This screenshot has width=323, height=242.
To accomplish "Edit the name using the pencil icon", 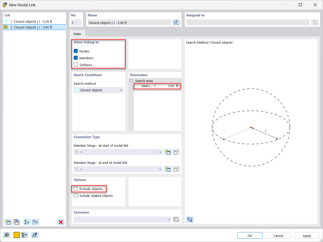I will (176, 22).
